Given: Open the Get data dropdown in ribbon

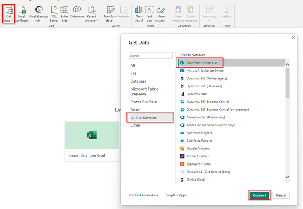Looking at the screenshot, I should [x=8, y=14].
